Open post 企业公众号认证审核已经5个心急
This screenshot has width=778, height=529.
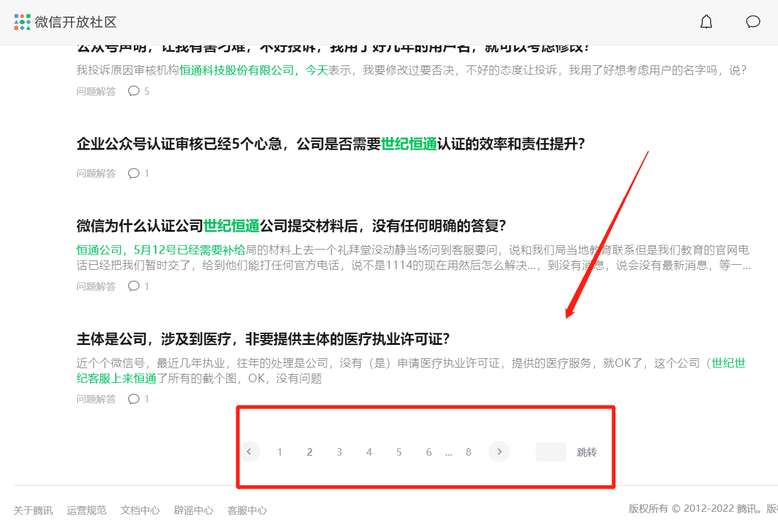[x=331, y=144]
